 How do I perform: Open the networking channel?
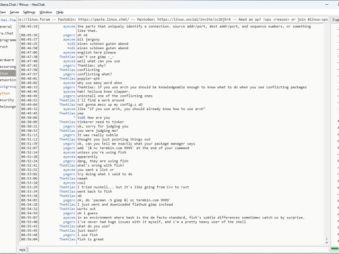7,79
